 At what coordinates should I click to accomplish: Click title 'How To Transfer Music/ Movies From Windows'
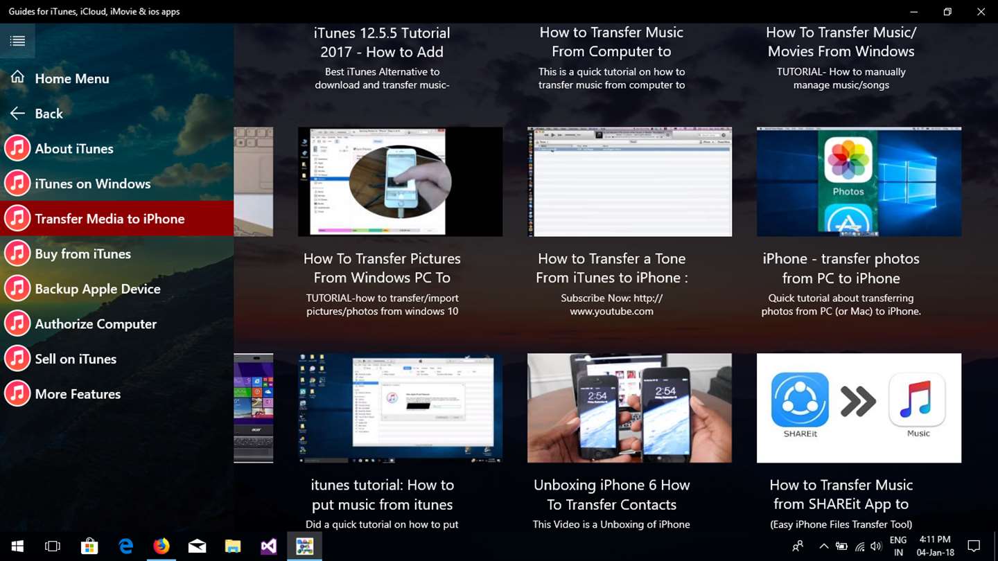(841, 42)
